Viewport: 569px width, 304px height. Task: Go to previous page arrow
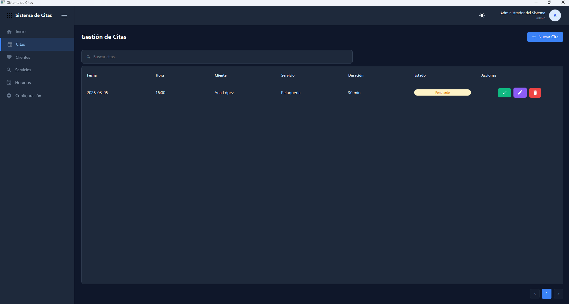click(535, 294)
